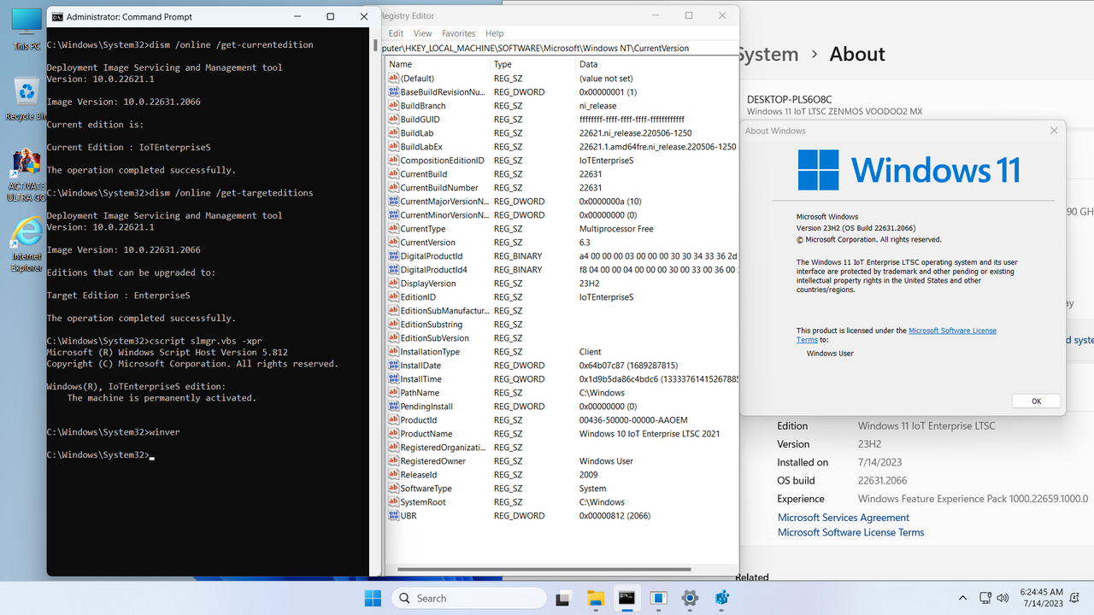Viewport: 1094px width, 615px height.
Task: Open the View menu in Registry Editor
Action: [x=422, y=33]
